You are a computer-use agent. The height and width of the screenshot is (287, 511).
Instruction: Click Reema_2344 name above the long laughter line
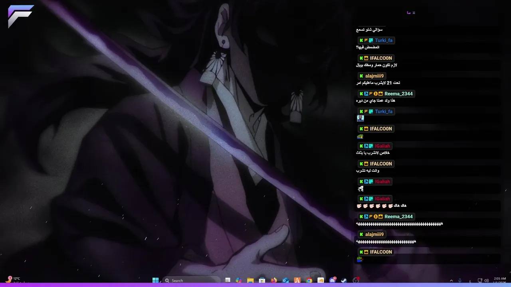398,217
